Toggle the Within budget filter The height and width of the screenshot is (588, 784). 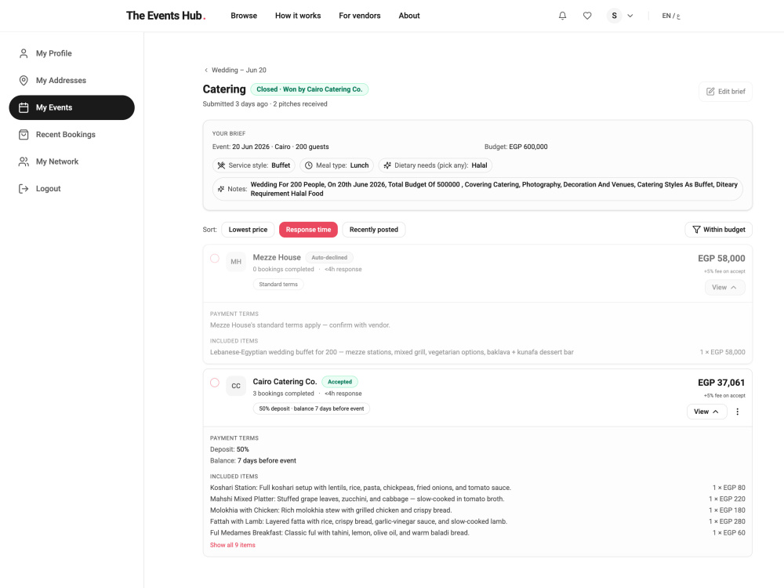[x=718, y=230]
